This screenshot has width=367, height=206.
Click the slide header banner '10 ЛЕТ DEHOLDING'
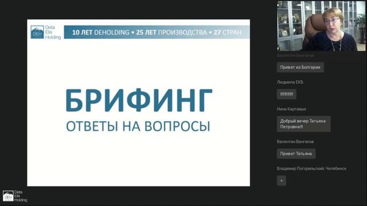[157, 32]
